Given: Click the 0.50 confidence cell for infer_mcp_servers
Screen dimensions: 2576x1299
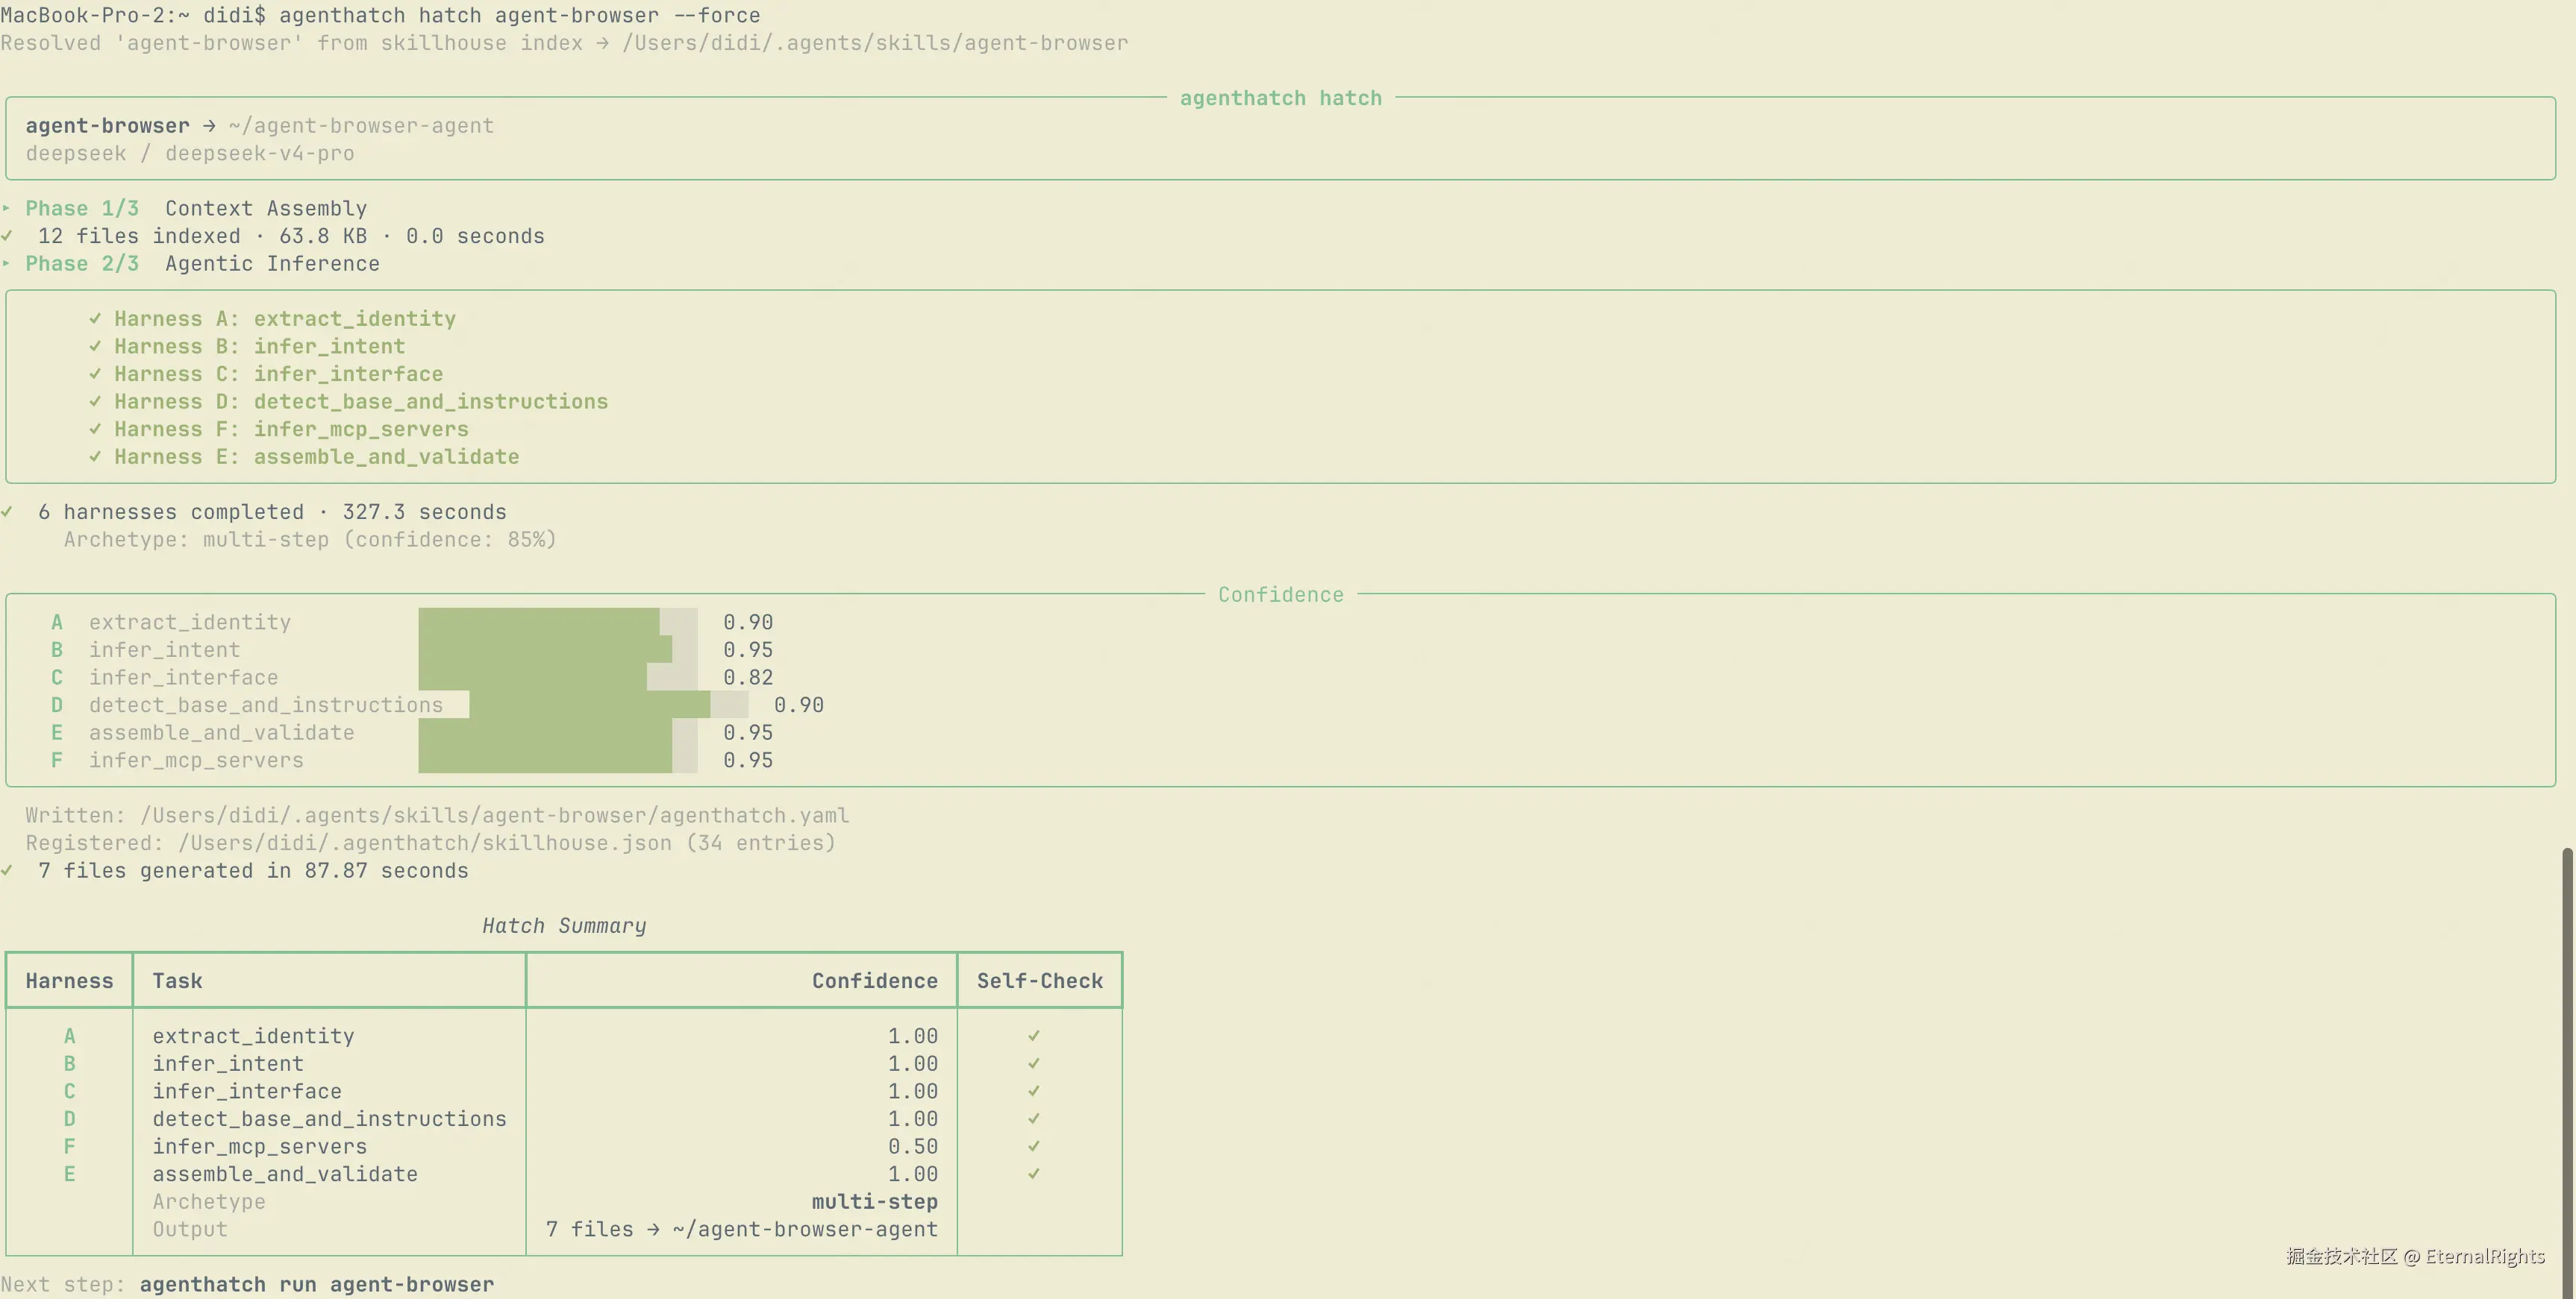Looking at the screenshot, I should [x=913, y=1147].
